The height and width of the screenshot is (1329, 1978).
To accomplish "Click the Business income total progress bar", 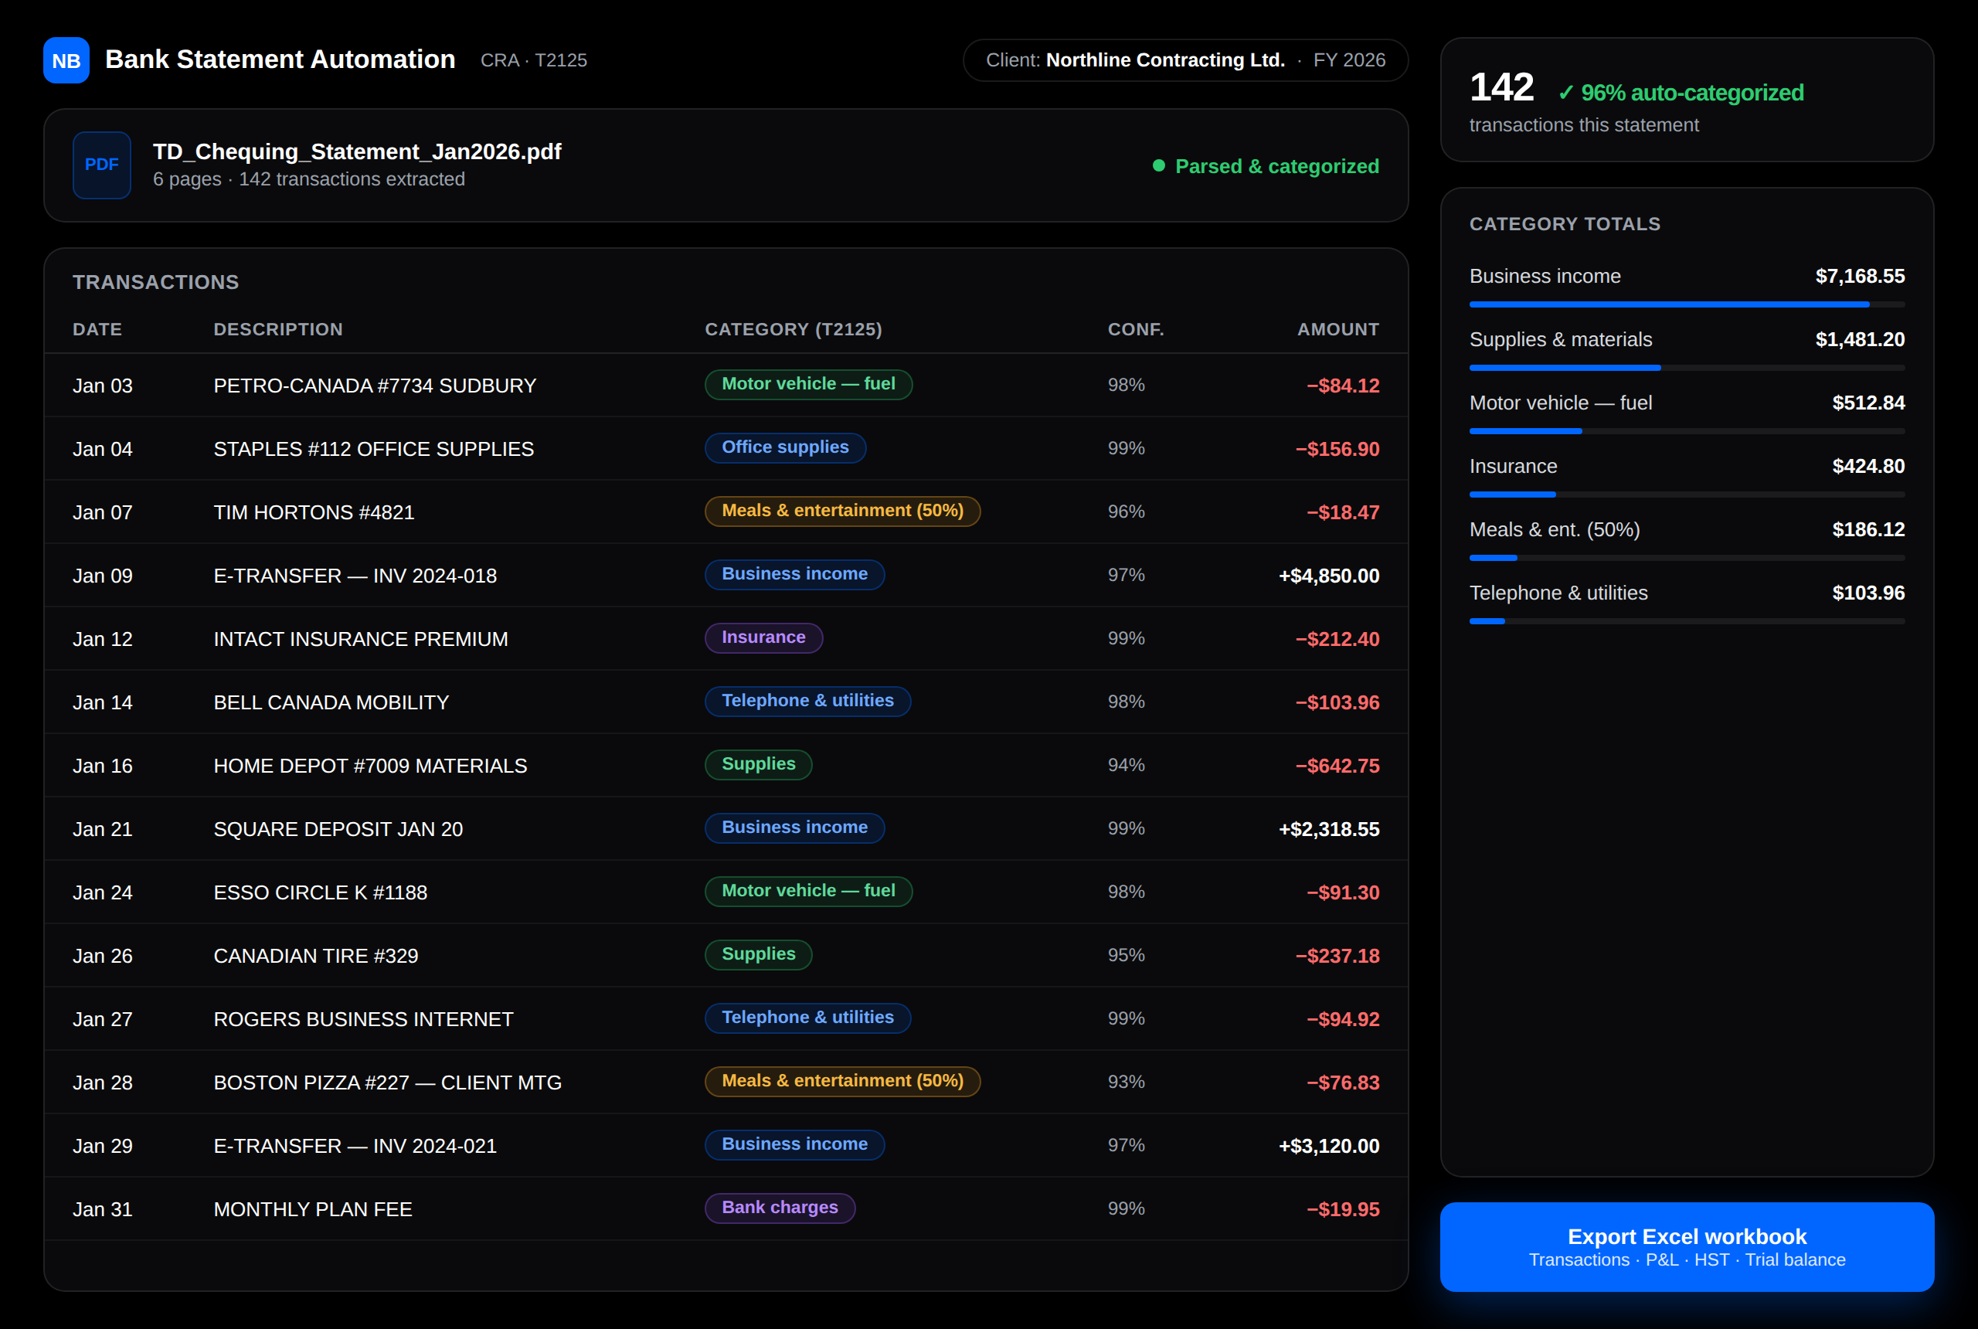I will point(1687,304).
